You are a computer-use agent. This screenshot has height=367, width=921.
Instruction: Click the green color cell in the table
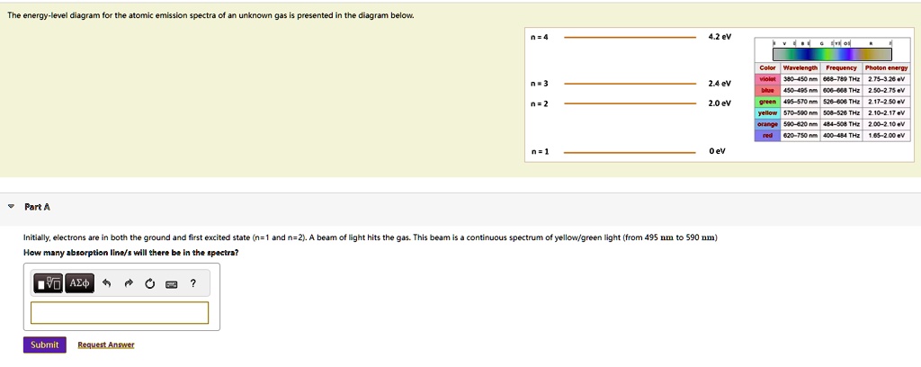point(767,102)
